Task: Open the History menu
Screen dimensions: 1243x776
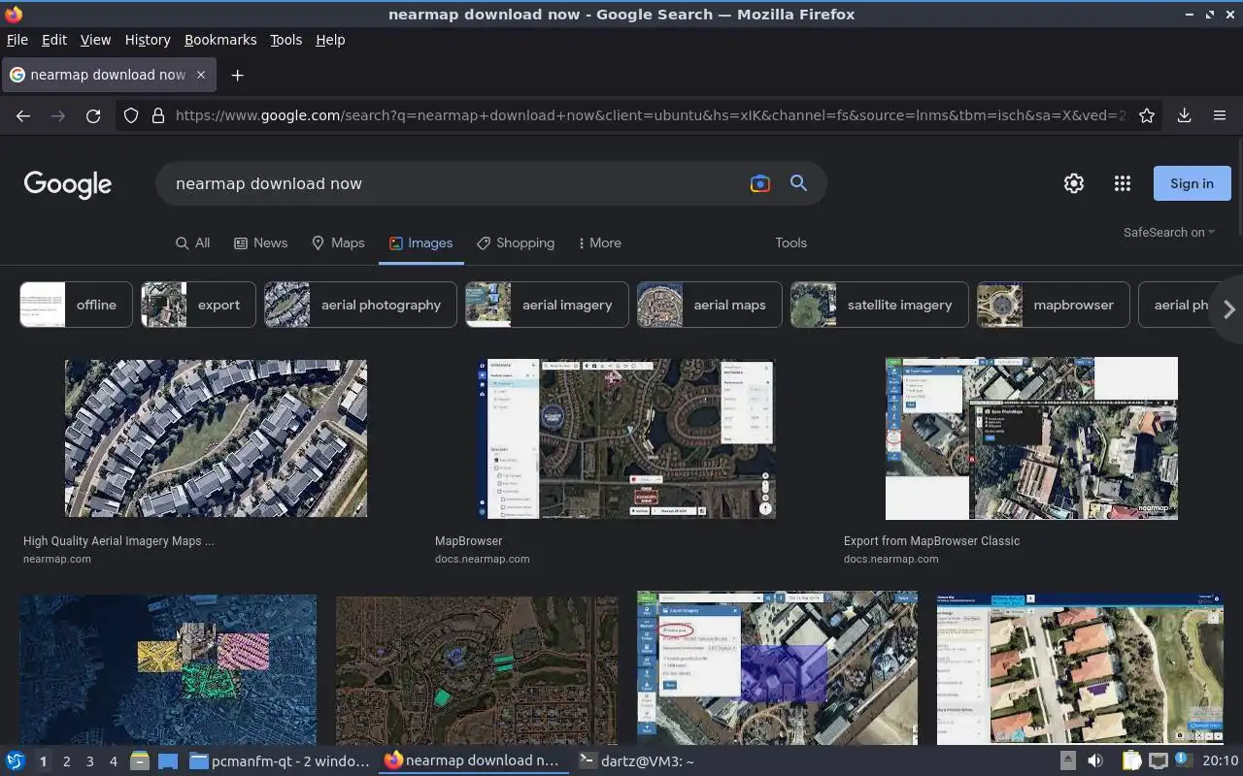Action: coord(148,40)
